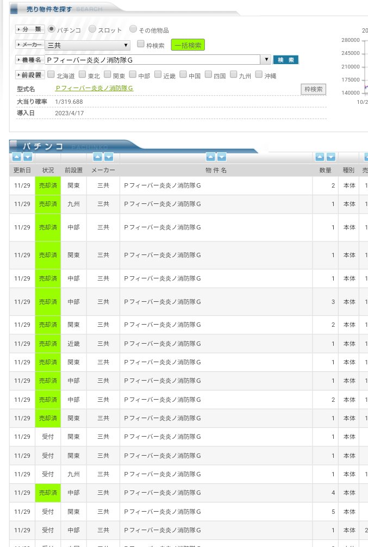Check the 関東 region checkbox
Viewport: 368px width, 547px height.
click(x=108, y=74)
